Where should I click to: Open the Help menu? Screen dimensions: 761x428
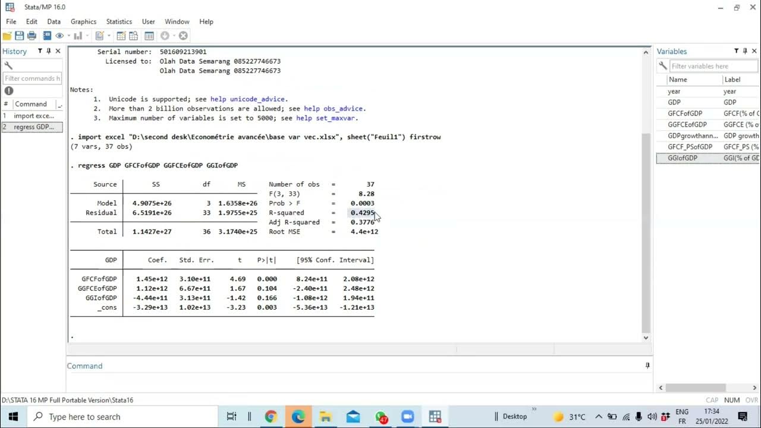206,21
